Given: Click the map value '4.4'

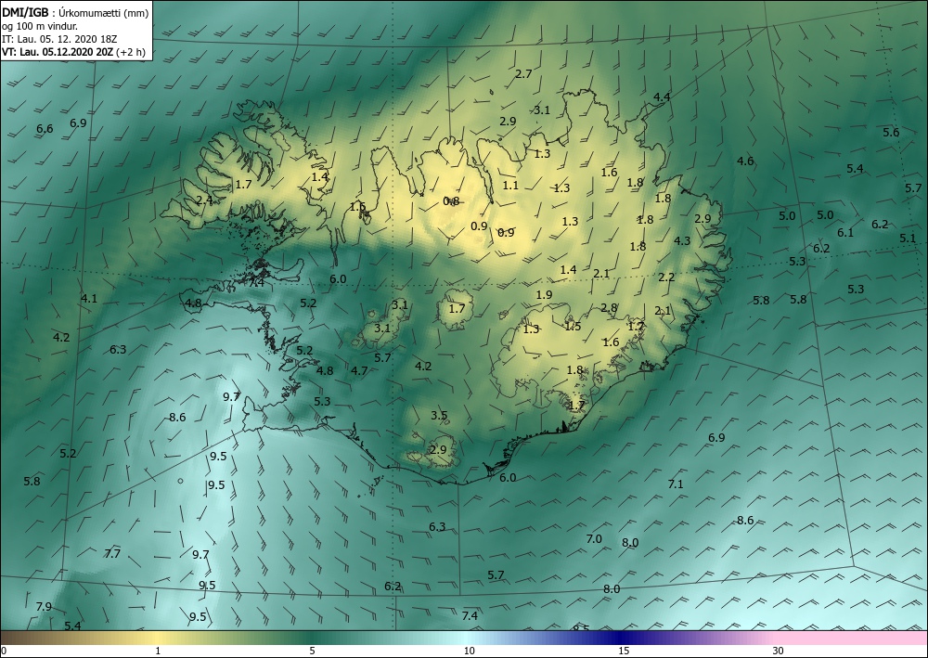Looking at the screenshot, I should pos(662,97).
